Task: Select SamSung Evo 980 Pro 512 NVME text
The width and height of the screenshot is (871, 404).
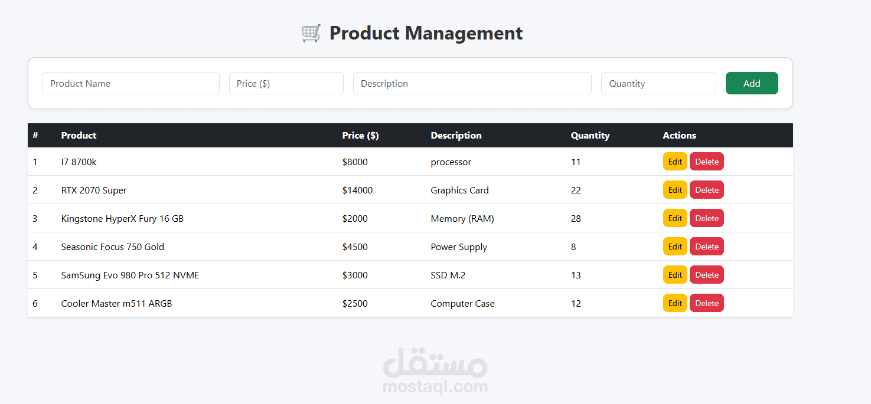Action: [130, 275]
